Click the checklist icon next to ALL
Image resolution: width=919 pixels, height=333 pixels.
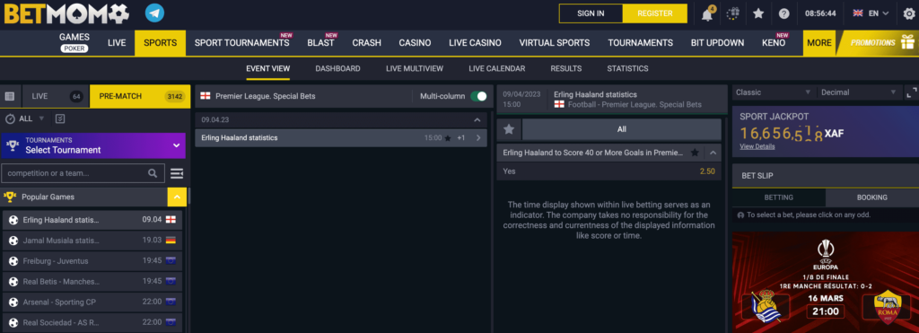pyautogui.click(x=60, y=118)
